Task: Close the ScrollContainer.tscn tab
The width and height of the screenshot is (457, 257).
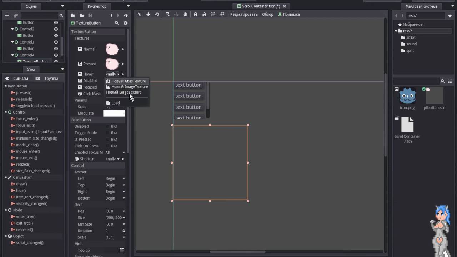Action: pos(285,6)
